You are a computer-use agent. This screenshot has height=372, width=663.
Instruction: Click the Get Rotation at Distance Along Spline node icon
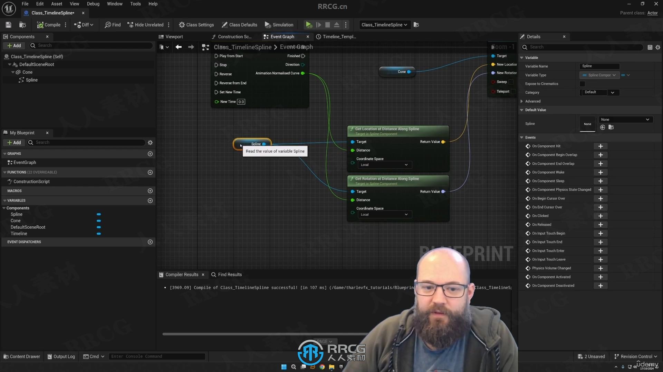[x=352, y=178]
